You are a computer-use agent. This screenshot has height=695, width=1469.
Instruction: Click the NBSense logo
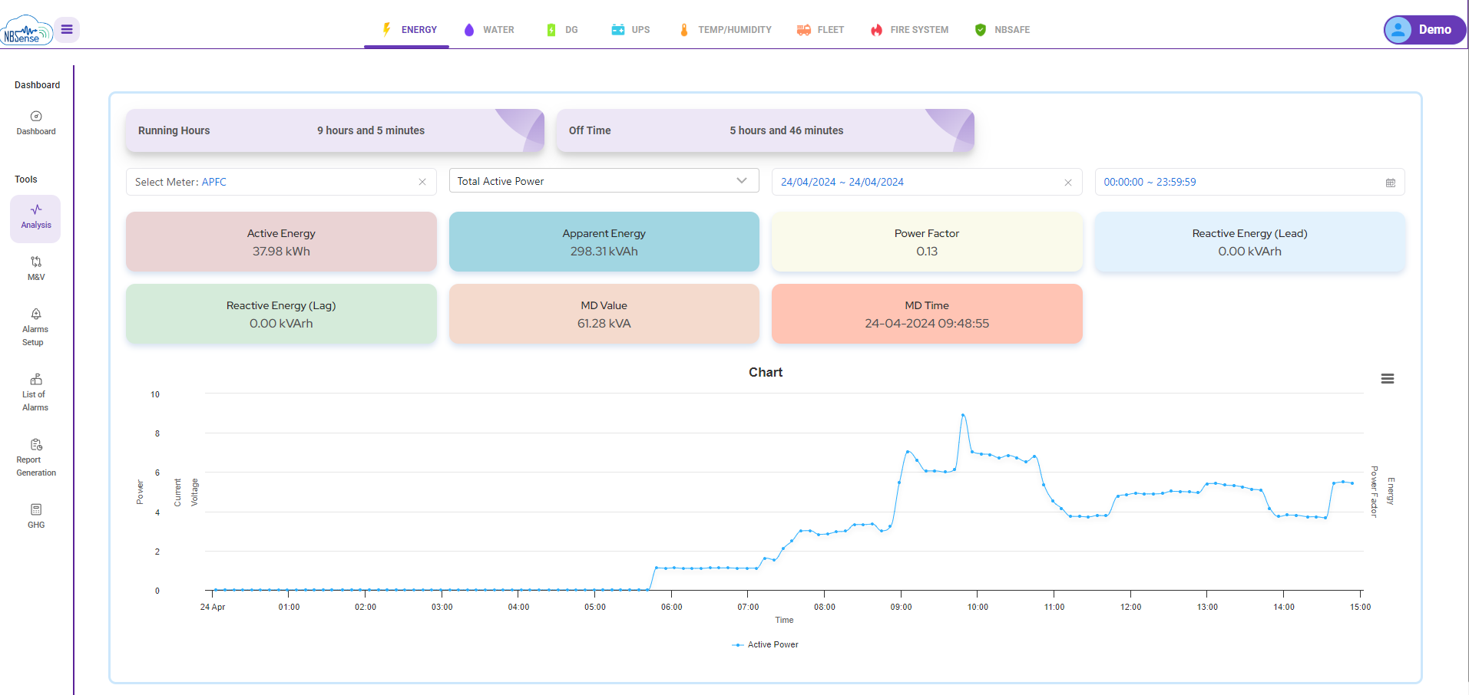(27, 31)
